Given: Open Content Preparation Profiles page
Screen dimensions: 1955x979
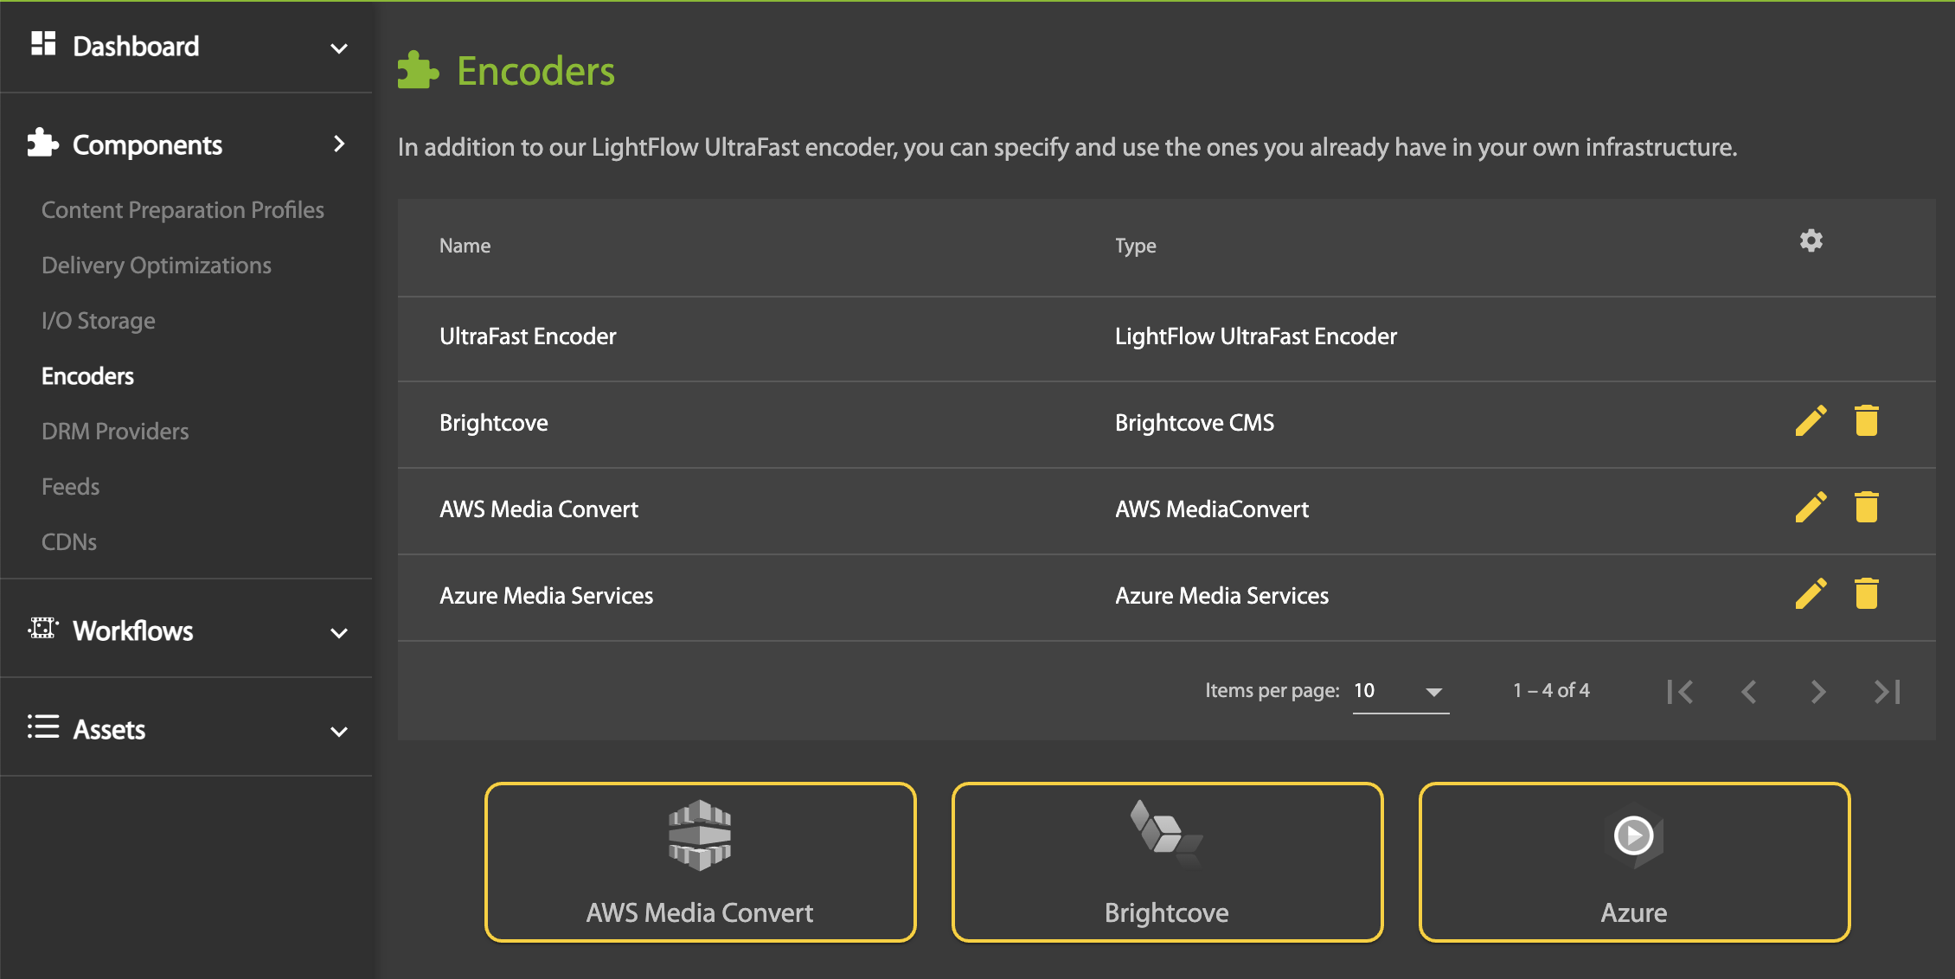Looking at the screenshot, I should (183, 209).
